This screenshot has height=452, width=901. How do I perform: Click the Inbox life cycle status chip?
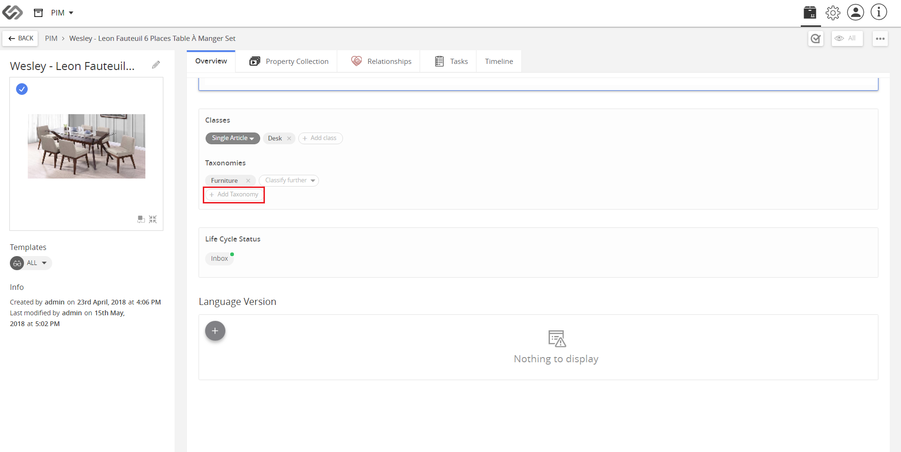(219, 258)
